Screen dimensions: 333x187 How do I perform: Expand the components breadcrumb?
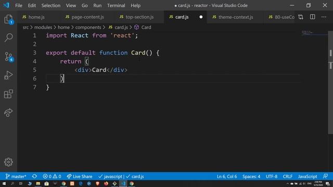point(88,28)
